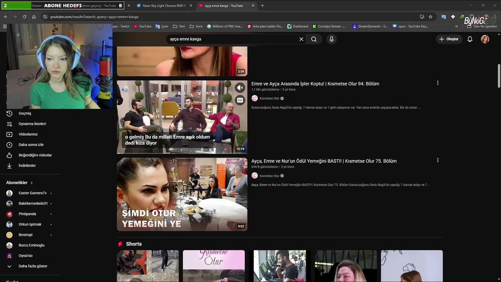Open Emre ve Ayça Arasında İpler Koptu title
The height and width of the screenshot is (282, 501).
[315, 83]
